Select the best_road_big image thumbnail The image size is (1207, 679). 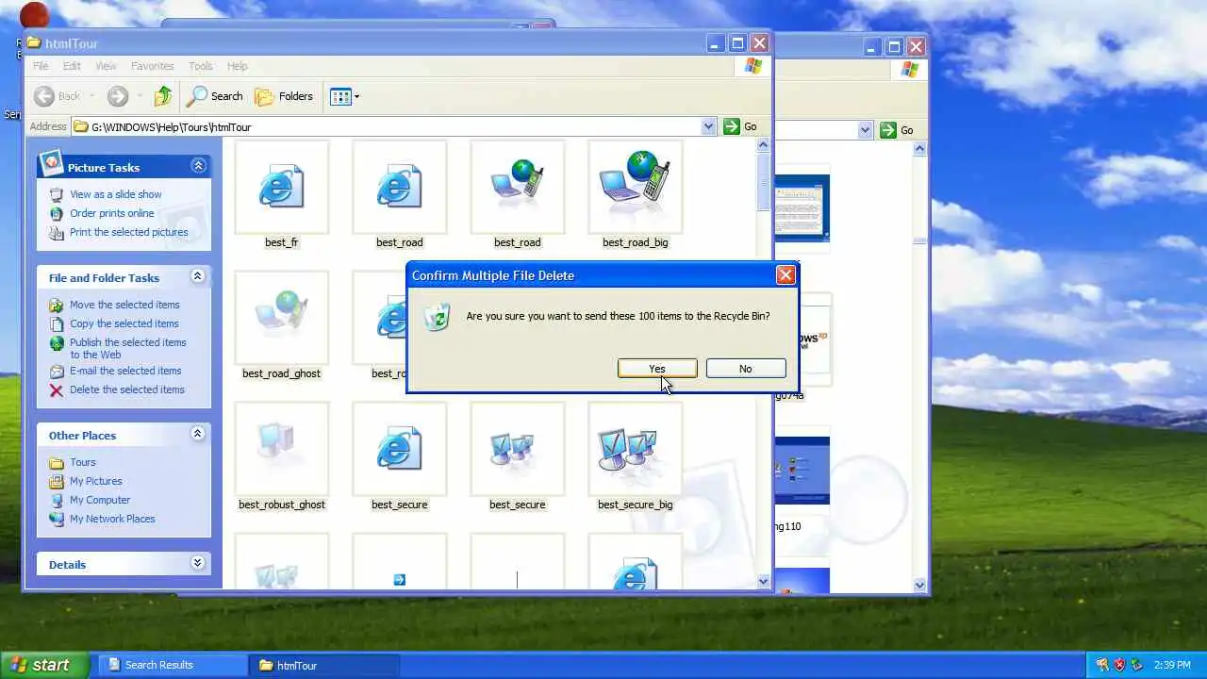635,187
